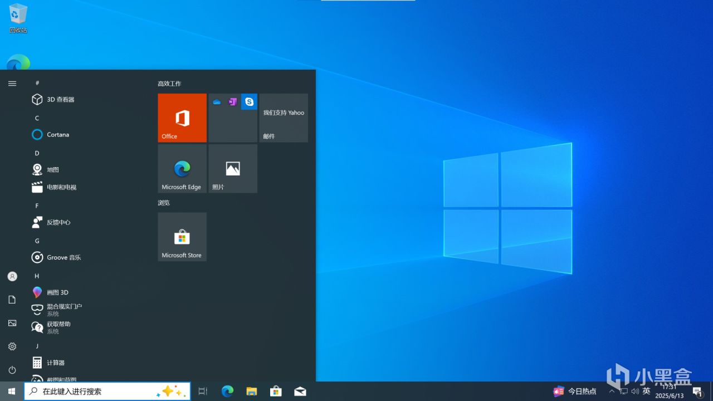Open Mail from the taskbar

coord(300,392)
